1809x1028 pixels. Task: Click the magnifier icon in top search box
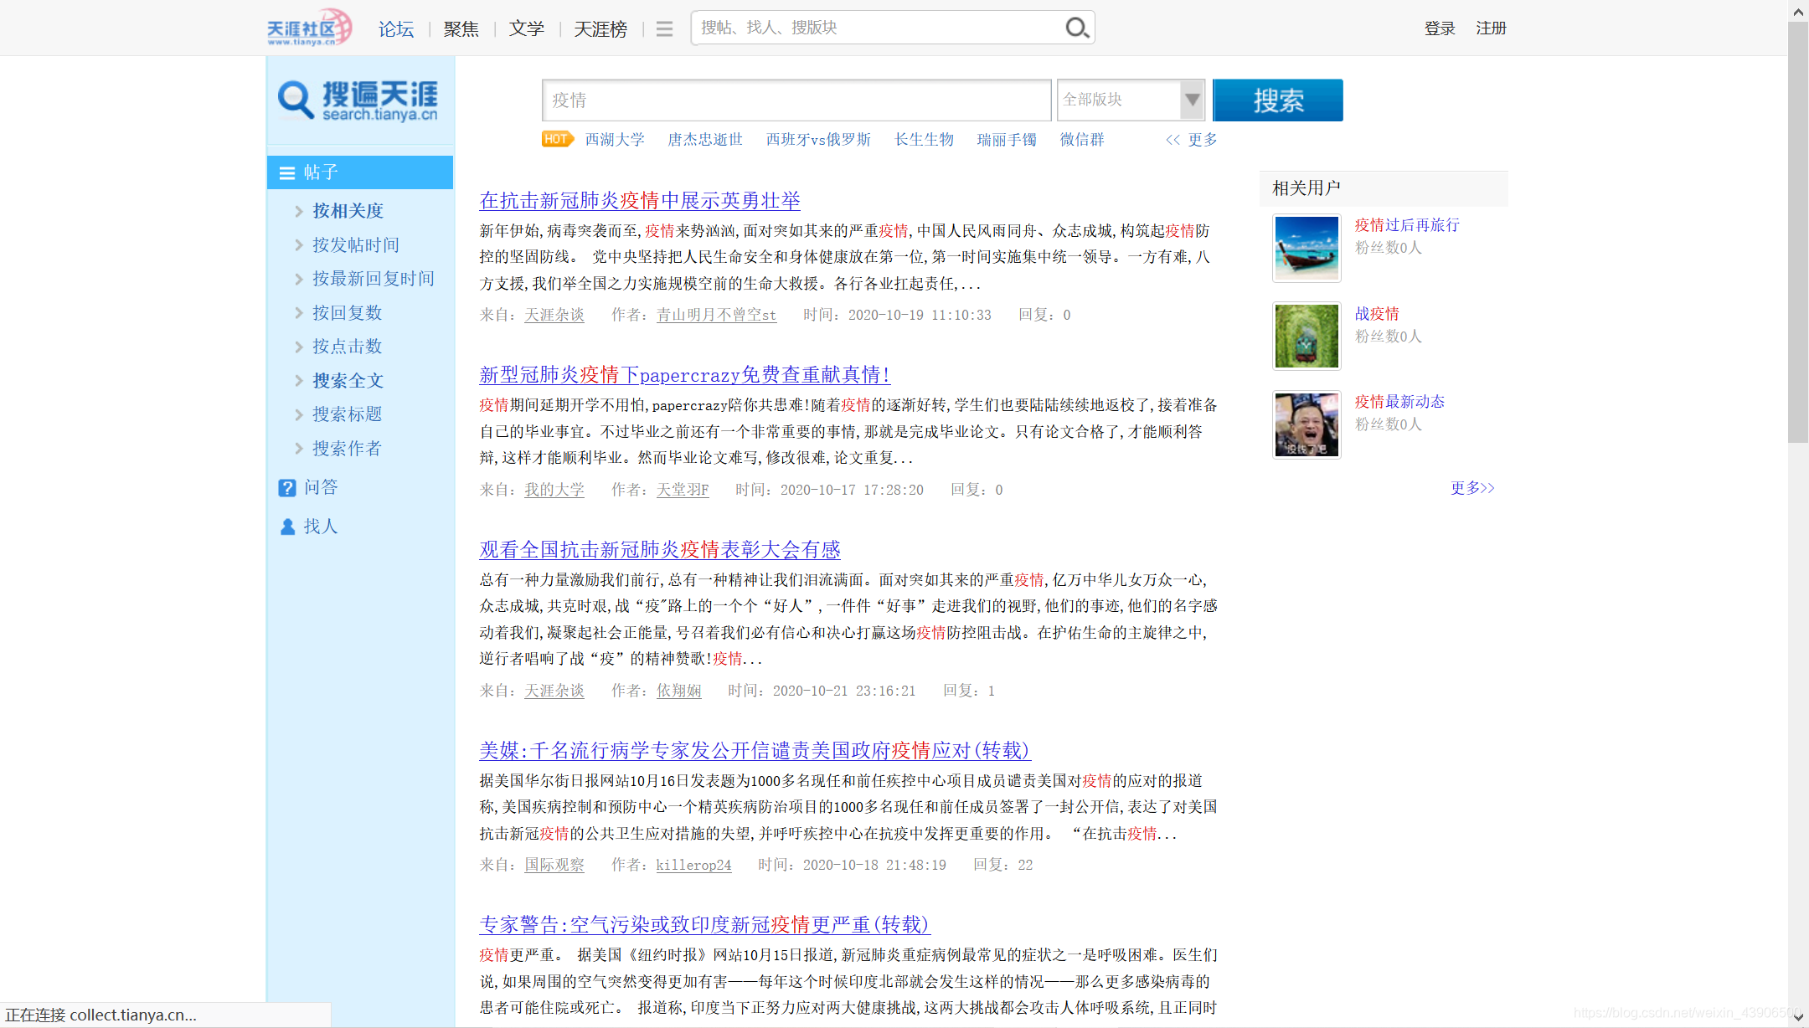click(1076, 28)
